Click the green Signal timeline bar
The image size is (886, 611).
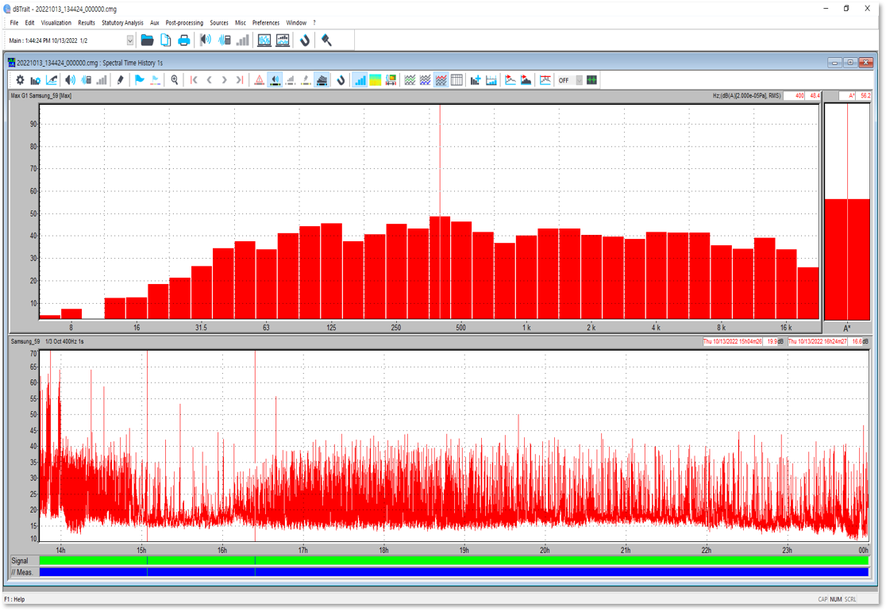point(453,560)
